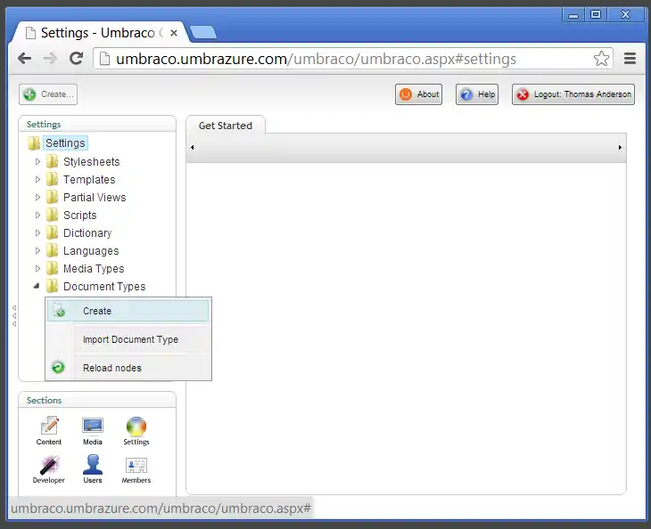
Task: Open the Developer section icon
Action: coord(49,465)
